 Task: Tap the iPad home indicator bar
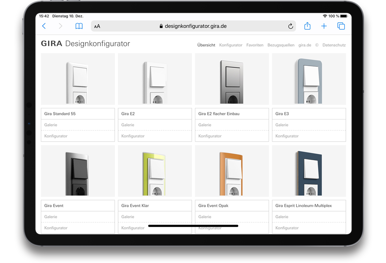point(193,226)
